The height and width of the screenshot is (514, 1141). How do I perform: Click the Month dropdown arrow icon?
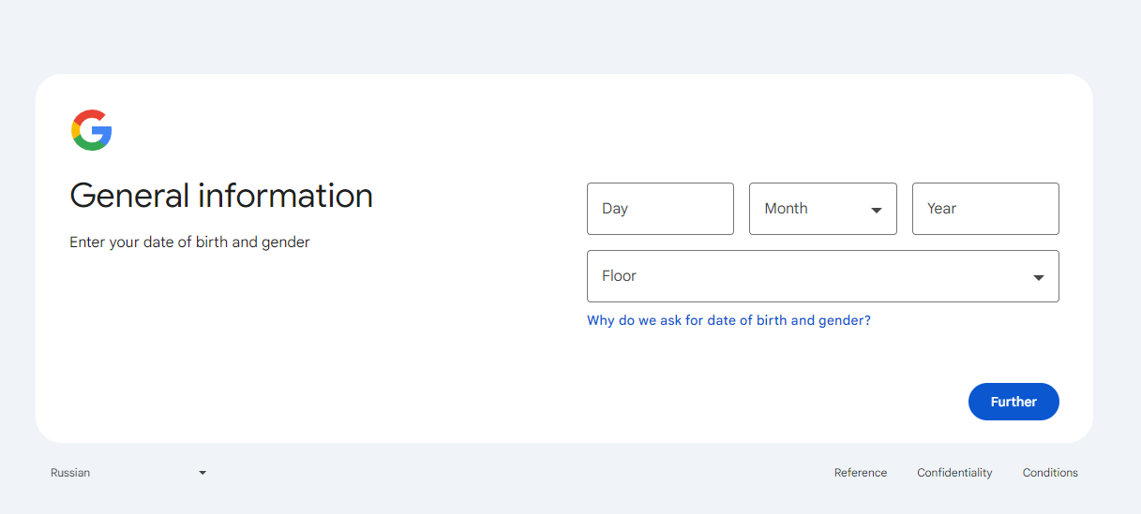point(877,210)
